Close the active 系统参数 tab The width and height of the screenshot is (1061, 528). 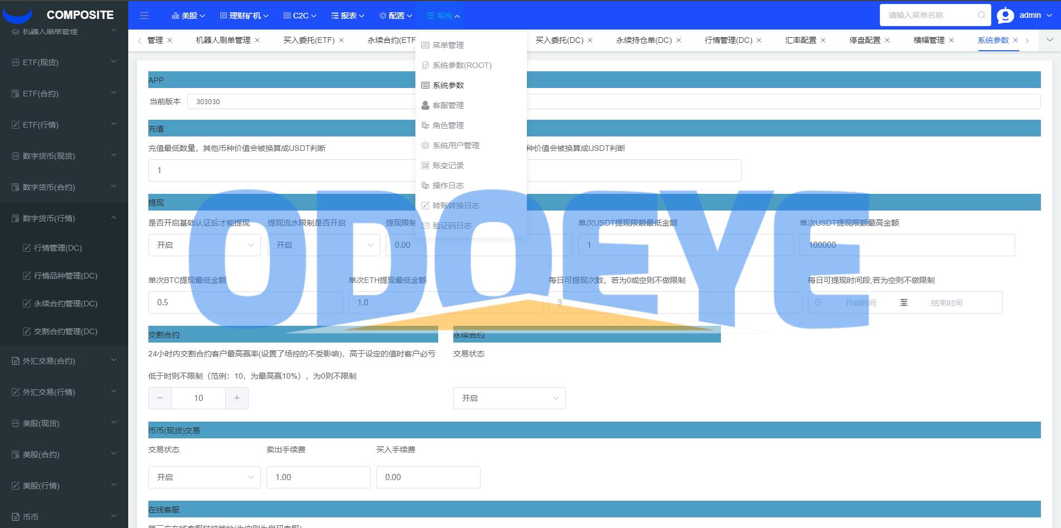click(1015, 40)
